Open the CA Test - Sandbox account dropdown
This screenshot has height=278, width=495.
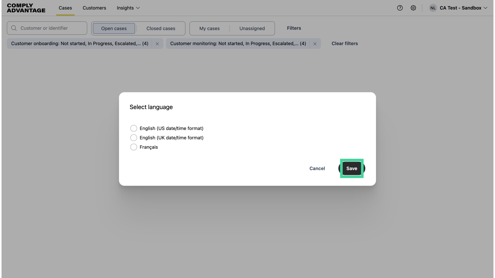click(x=463, y=8)
